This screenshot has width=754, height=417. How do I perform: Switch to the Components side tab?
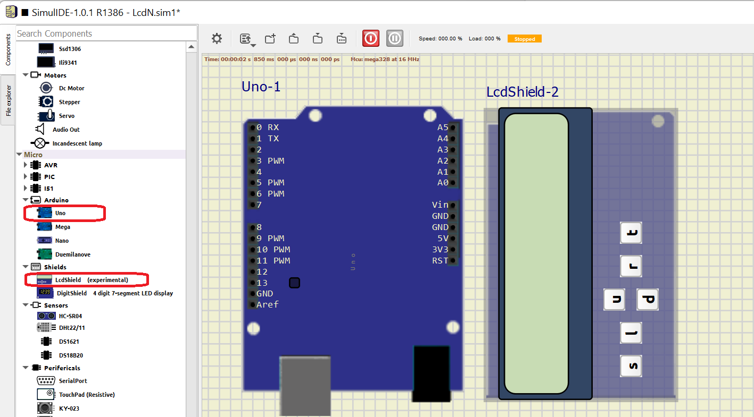coord(8,50)
